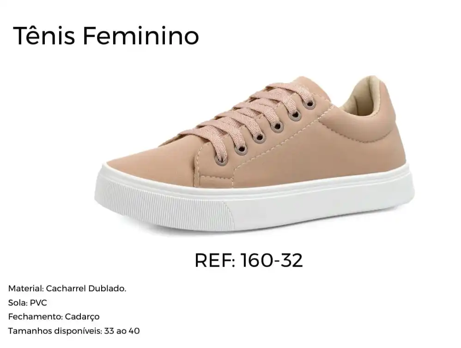The height and width of the screenshot is (348, 461).
Task: Click the bottom-most lace eyelet
Action: 221,160
